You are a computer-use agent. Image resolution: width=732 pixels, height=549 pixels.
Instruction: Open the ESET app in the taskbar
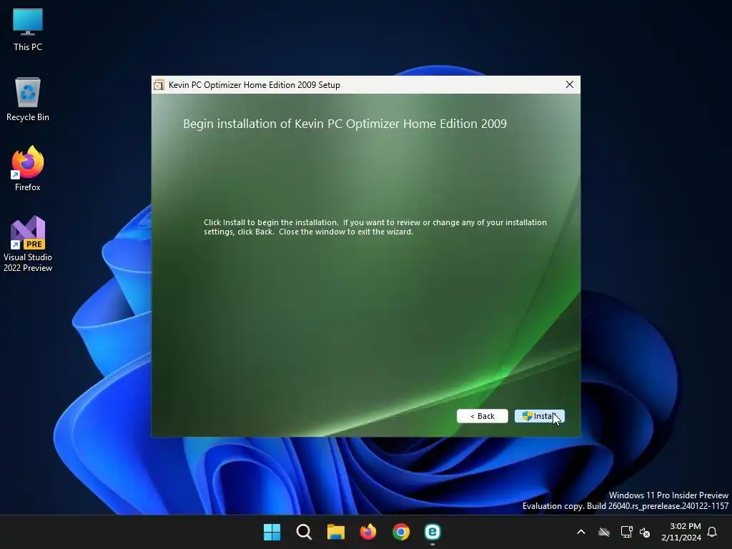(432, 532)
